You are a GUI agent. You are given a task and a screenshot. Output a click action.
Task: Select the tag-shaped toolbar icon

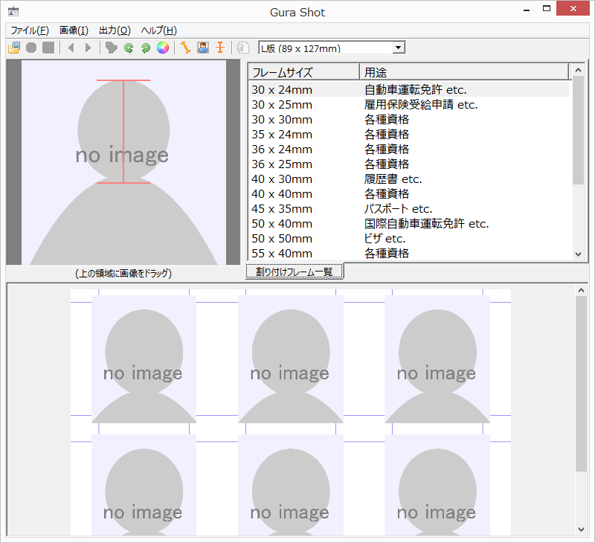[112, 48]
